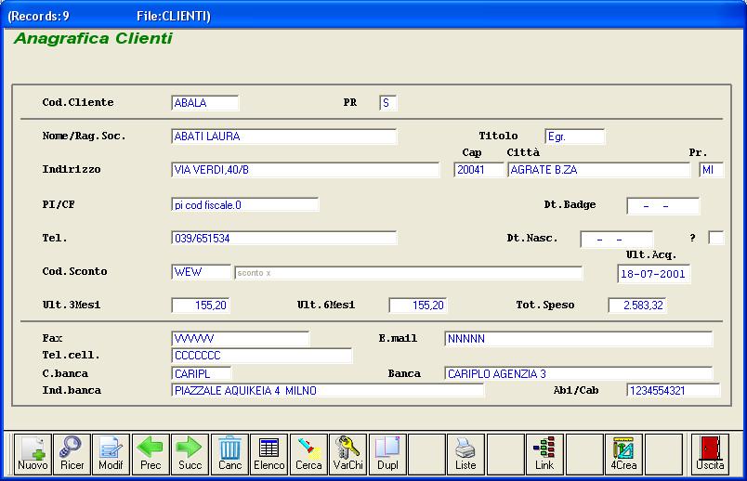Click the Banca field CARIPLO AGENZIA 3

point(578,374)
